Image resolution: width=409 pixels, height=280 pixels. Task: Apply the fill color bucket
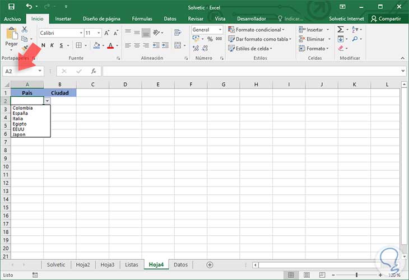coord(96,45)
